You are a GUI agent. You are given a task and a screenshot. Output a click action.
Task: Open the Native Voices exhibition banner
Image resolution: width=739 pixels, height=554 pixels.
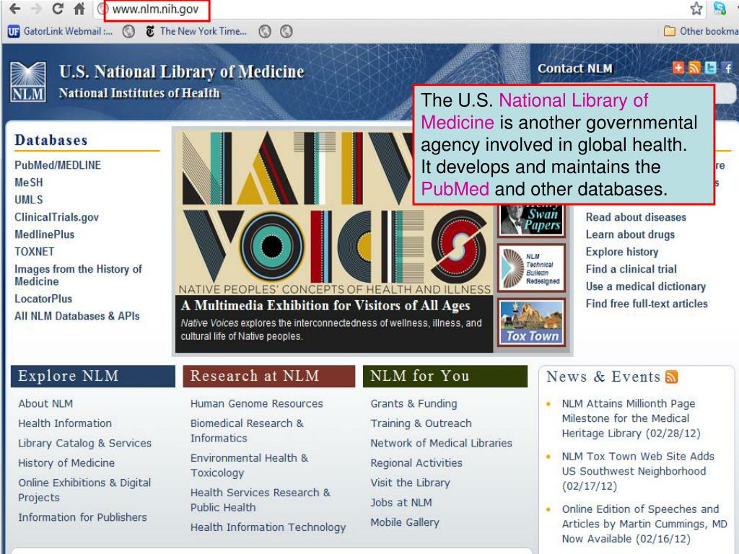[334, 240]
